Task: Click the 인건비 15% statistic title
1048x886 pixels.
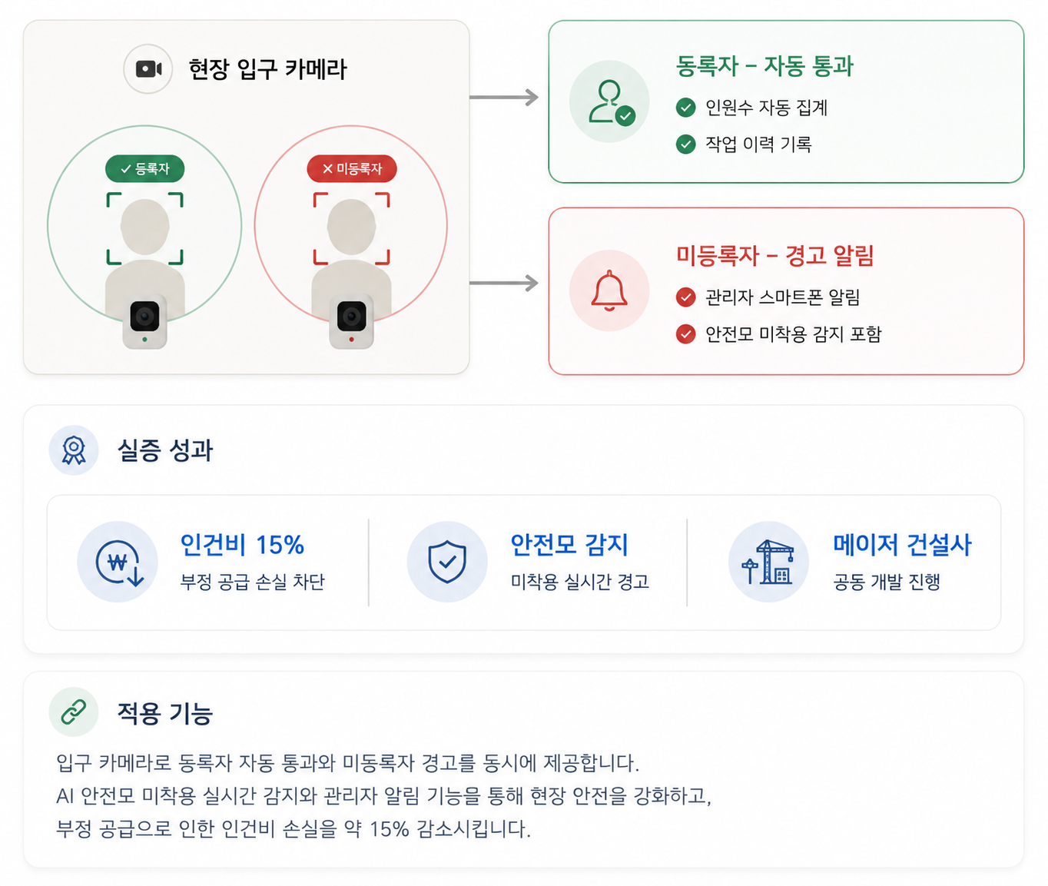Action: 242,545
